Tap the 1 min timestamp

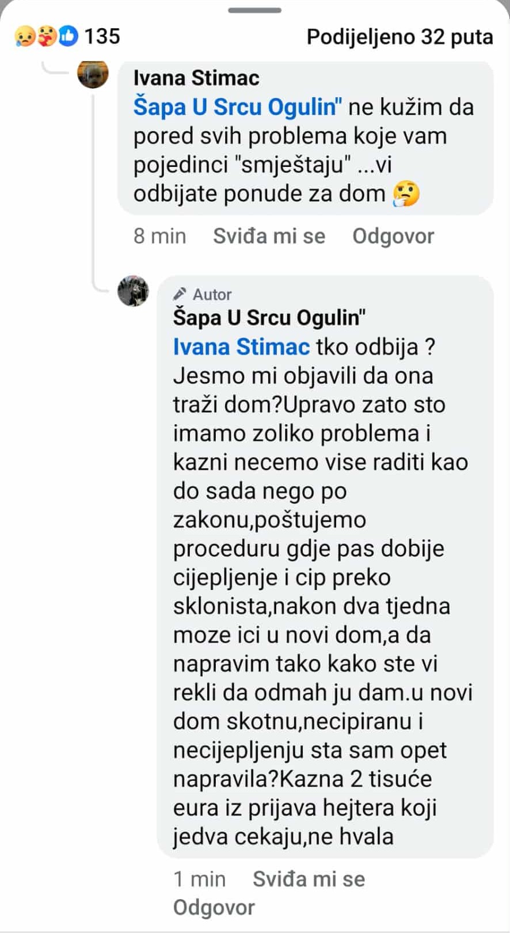[199, 879]
